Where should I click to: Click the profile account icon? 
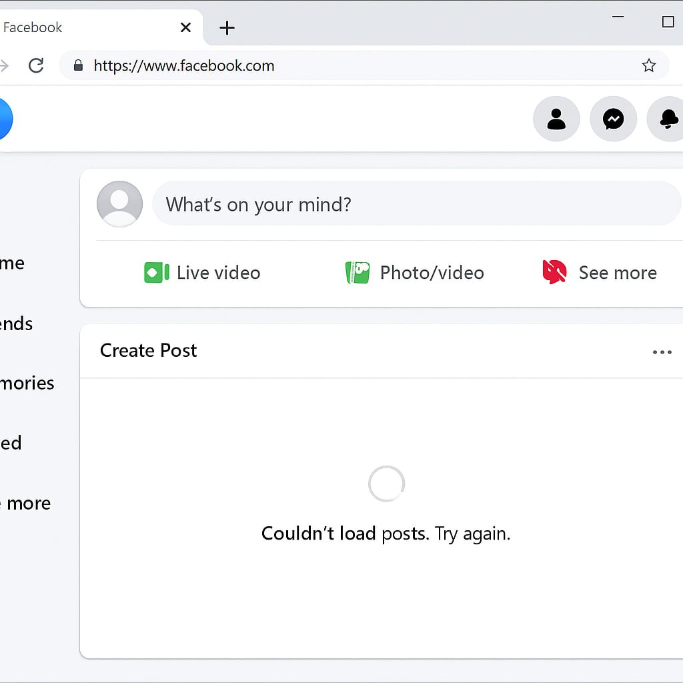pos(556,119)
